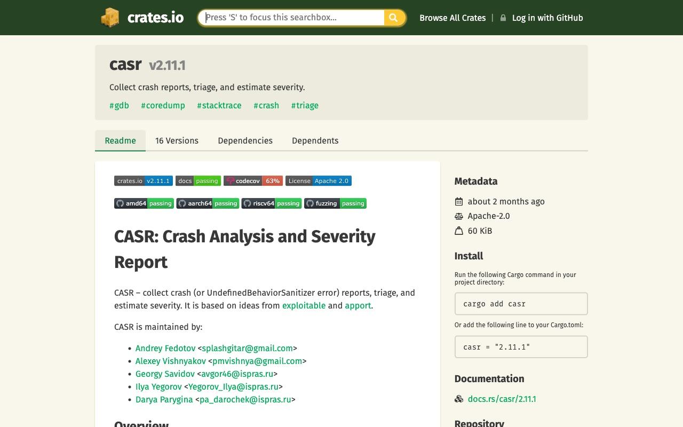Open Ilya Yegorov profile link
The image size is (683, 427).
158,386
